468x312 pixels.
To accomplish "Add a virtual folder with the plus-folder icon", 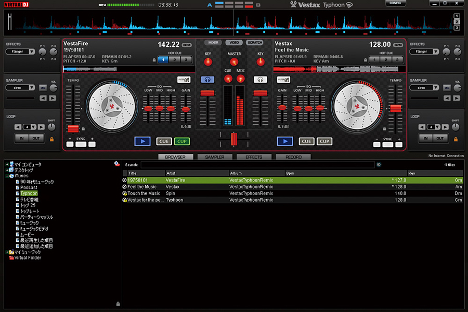I will (116, 164).
